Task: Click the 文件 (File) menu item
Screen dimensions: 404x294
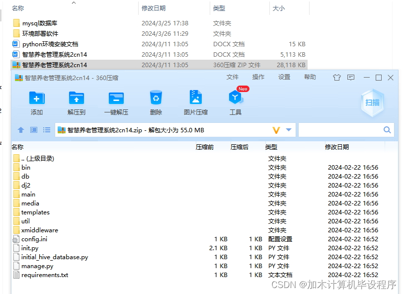Action: [x=233, y=77]
